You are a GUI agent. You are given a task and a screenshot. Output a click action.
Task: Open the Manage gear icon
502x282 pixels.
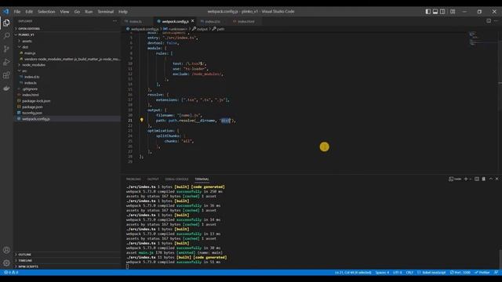[6, 263]
